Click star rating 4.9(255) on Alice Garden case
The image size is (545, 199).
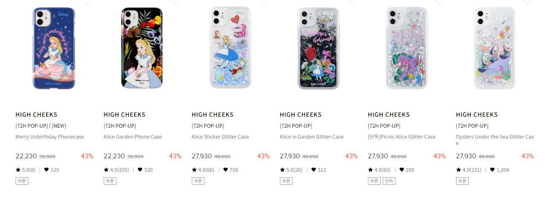pyautogui.click(x=116, y=170)
